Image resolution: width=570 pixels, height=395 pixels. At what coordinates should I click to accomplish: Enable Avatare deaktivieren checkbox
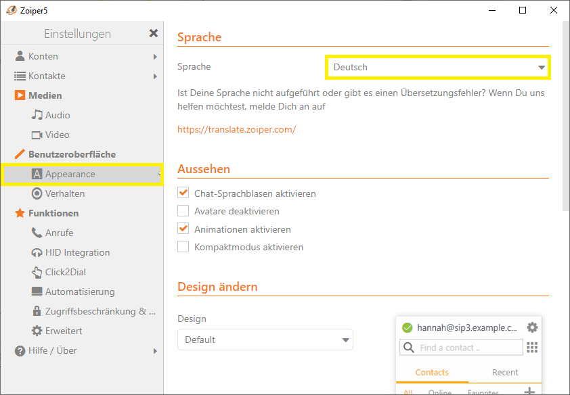pos(183,211)
